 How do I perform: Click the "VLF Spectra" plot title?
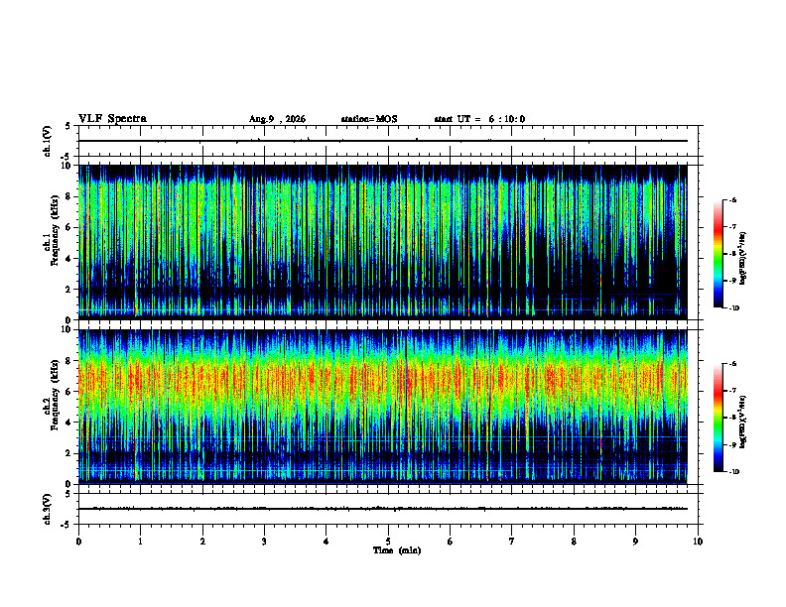point(112,119)
